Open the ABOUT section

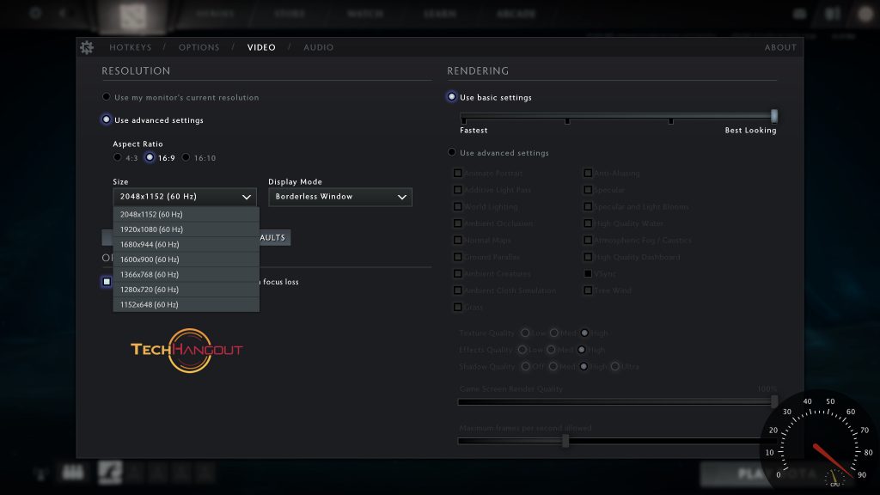[780, 47]
